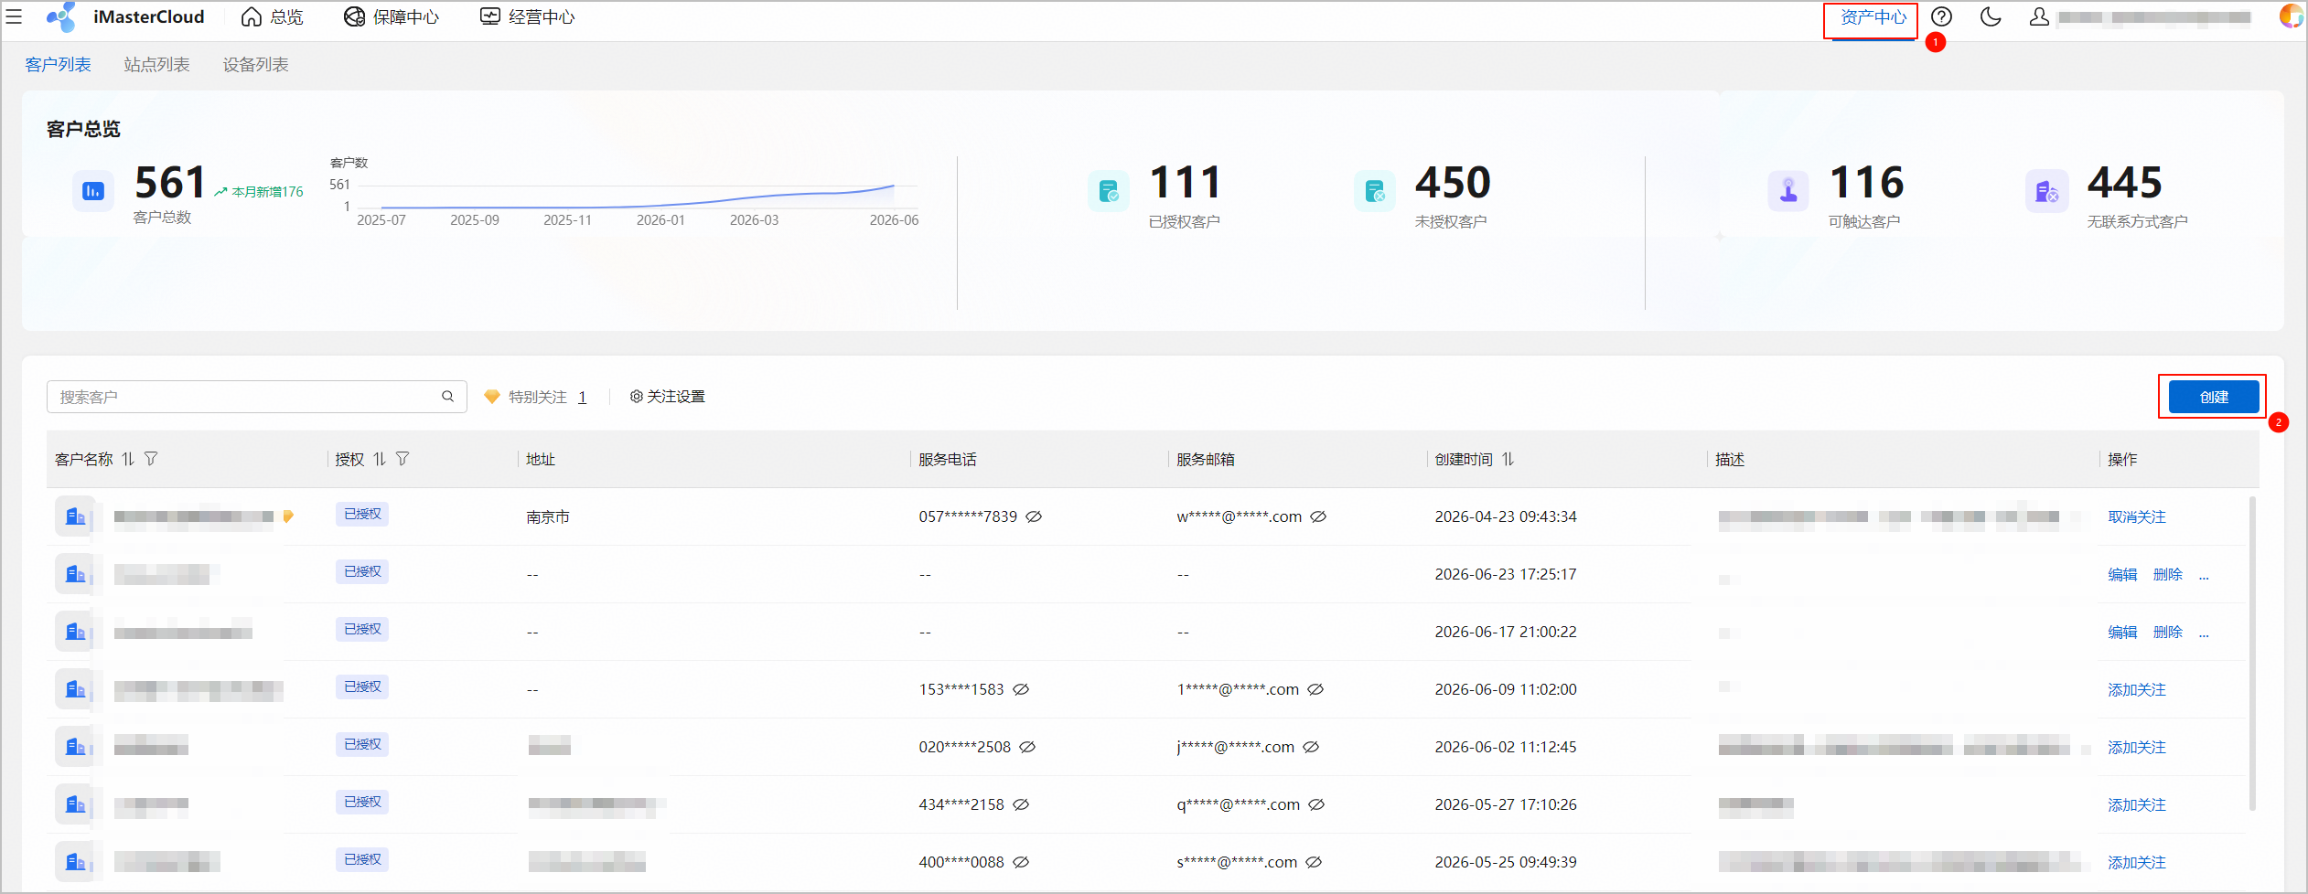Reveal email q*****@*****.com
Screen dimensions: 2308x894
pyautogui.click(x=1316, y=804)
